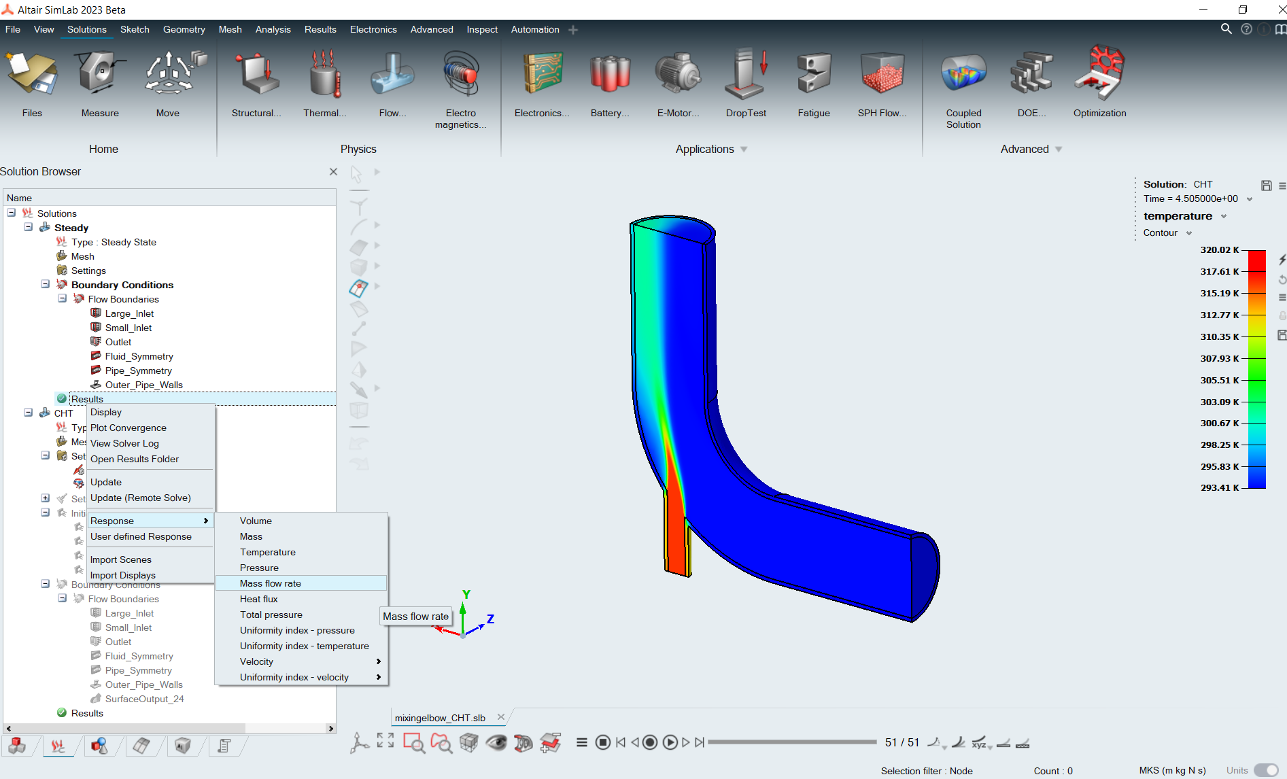Toggle the Units switch in status bar

pyautogui.click(x=1265, y=770)
